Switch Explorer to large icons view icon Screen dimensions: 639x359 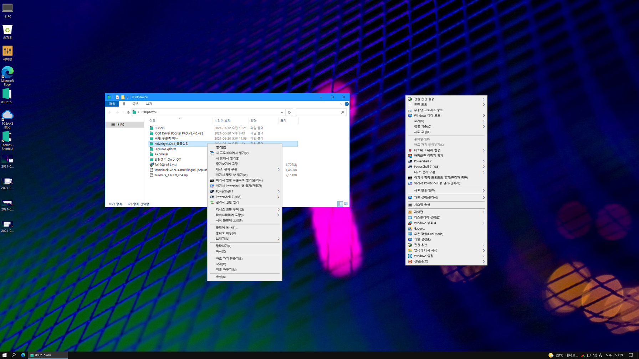click(346, 204)
